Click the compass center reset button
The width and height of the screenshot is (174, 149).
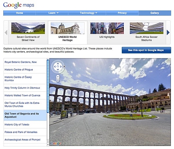click(58, 66)
